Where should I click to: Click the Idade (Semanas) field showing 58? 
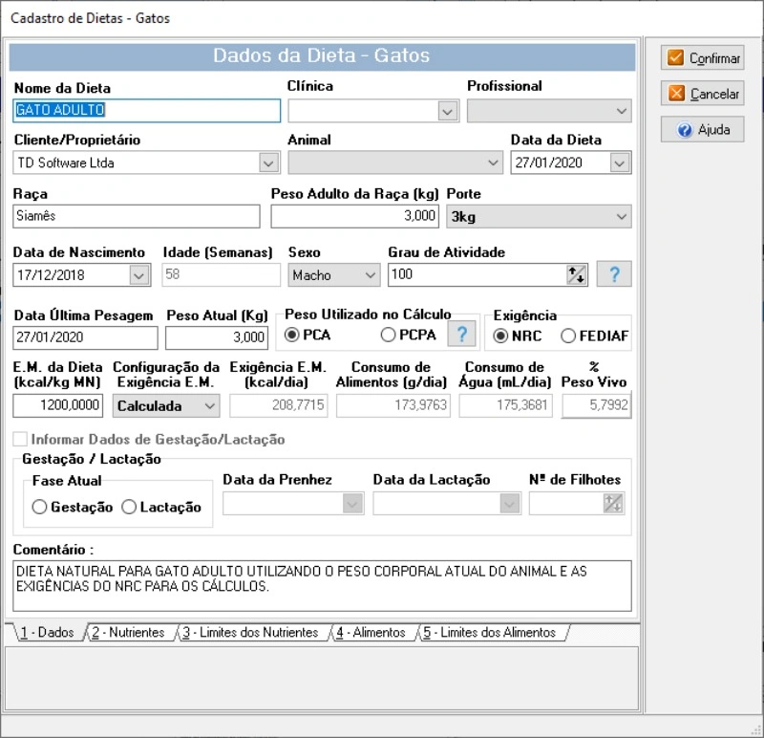point(222,274)
